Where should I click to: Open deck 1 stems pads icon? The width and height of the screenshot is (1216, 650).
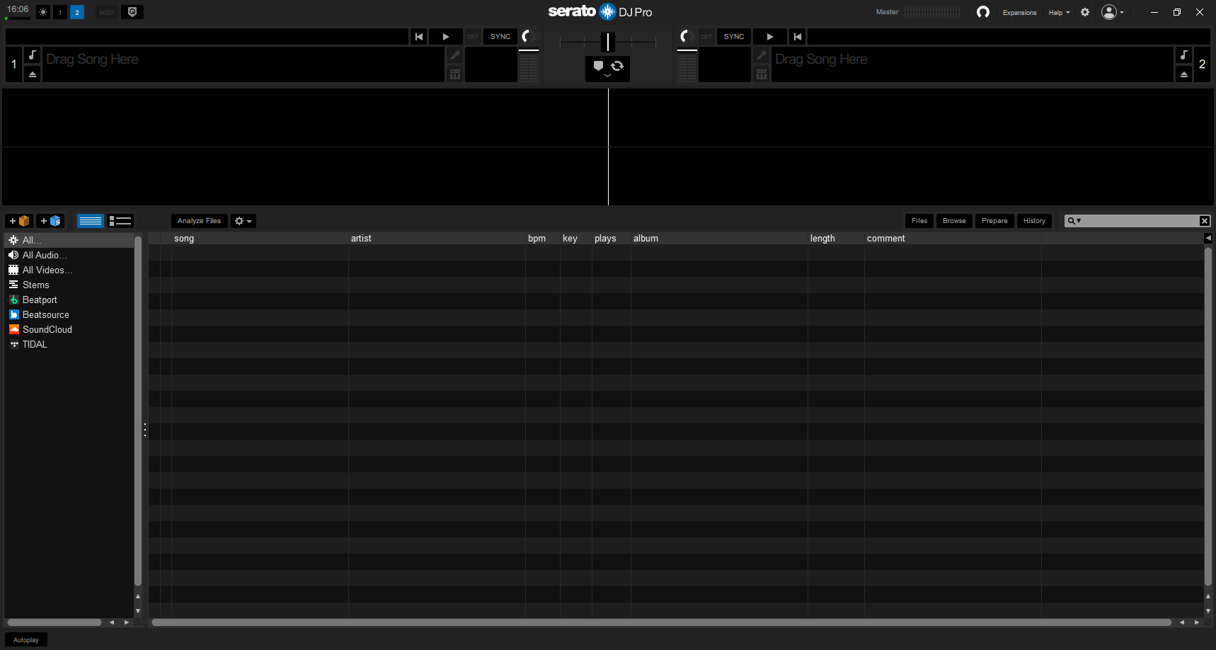tap(455, 74)
